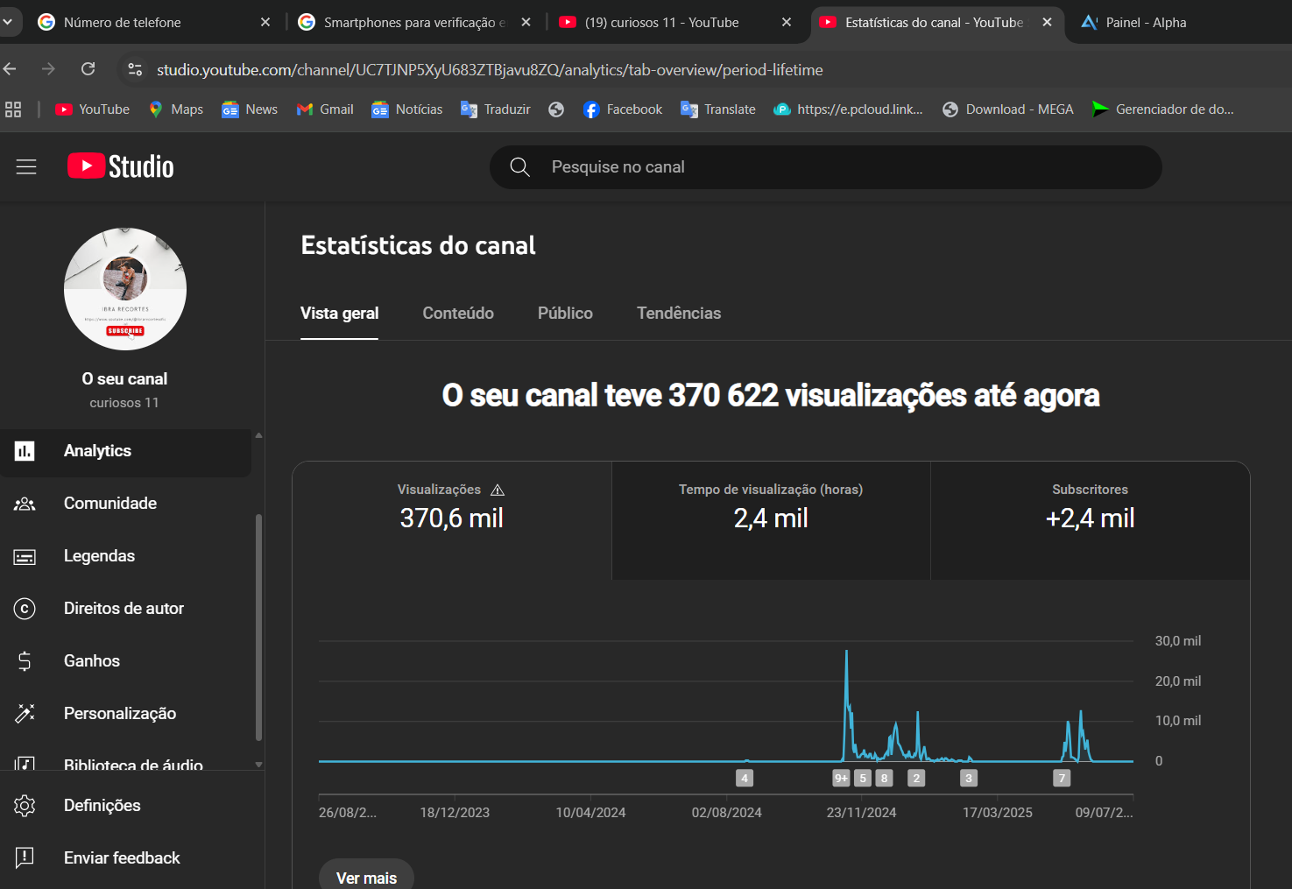Select the Subscritores metric card
This screenshot has width=1292, height=889.
click(x=1091, y=520)
